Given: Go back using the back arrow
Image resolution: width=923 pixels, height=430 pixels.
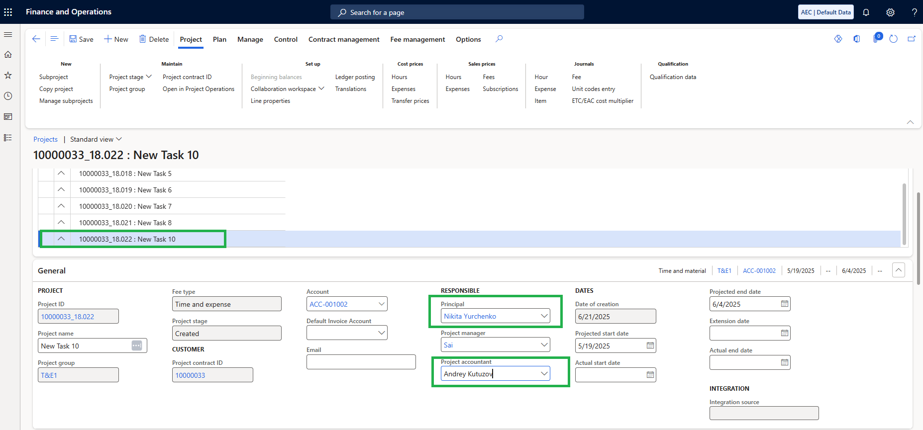Looking at the screenshot, I should pos(36,39).
